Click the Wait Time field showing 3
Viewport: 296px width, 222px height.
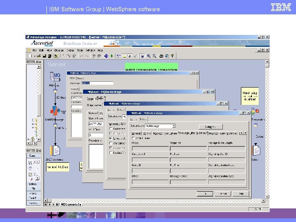point(96,135)
